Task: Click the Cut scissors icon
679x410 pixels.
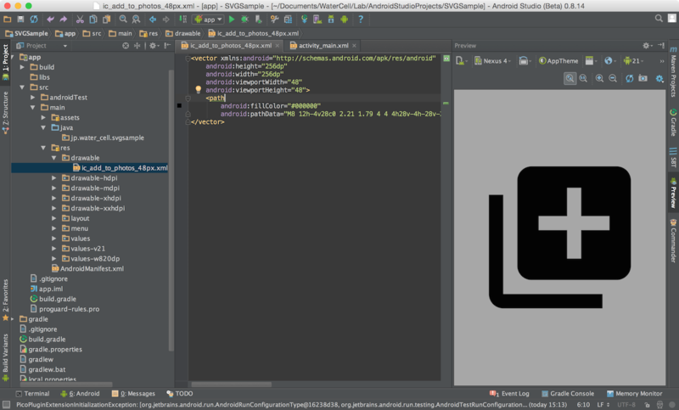Action: point(80,19)
